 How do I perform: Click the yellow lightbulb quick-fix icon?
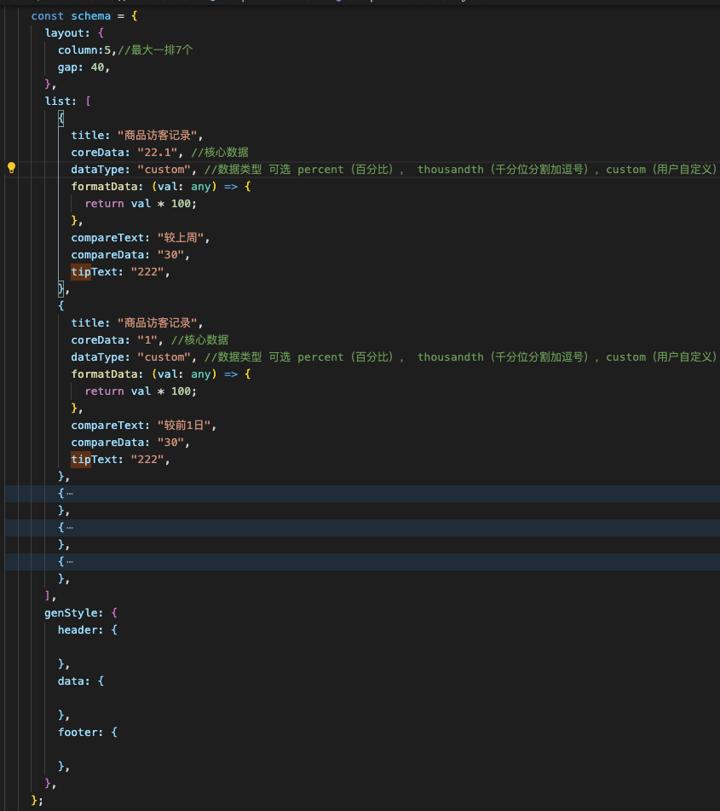[11, 168]
